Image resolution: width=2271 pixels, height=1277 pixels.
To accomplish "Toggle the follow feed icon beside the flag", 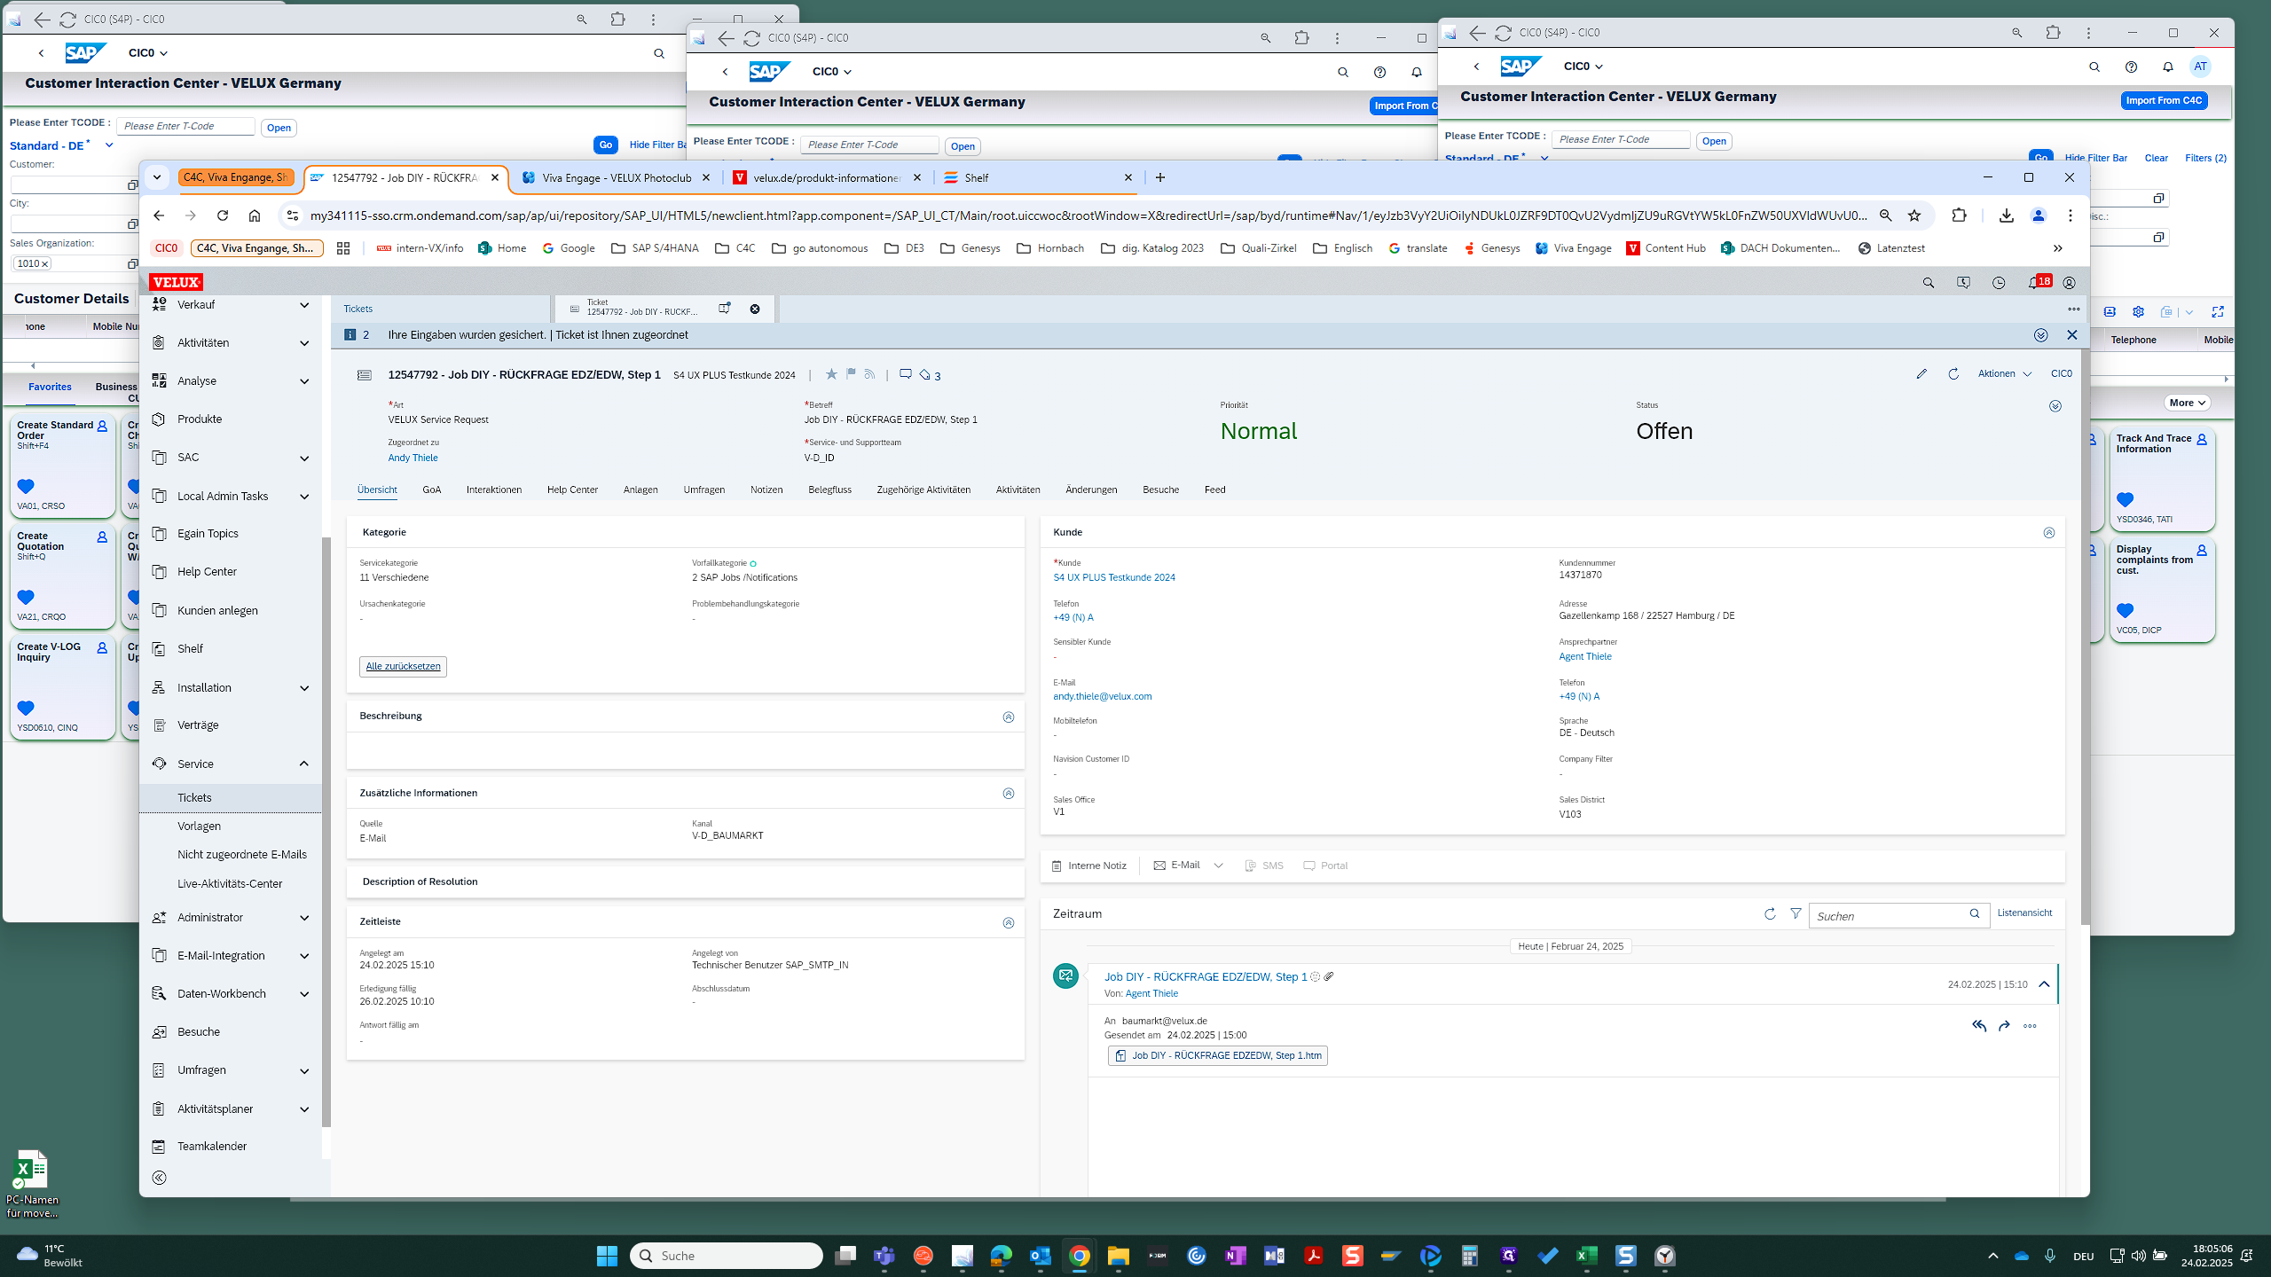I will (x=869, y=374).
